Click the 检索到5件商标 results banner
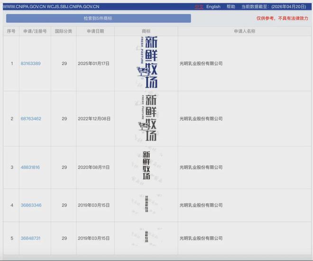The image size is (313, 261). pos(99,18)
